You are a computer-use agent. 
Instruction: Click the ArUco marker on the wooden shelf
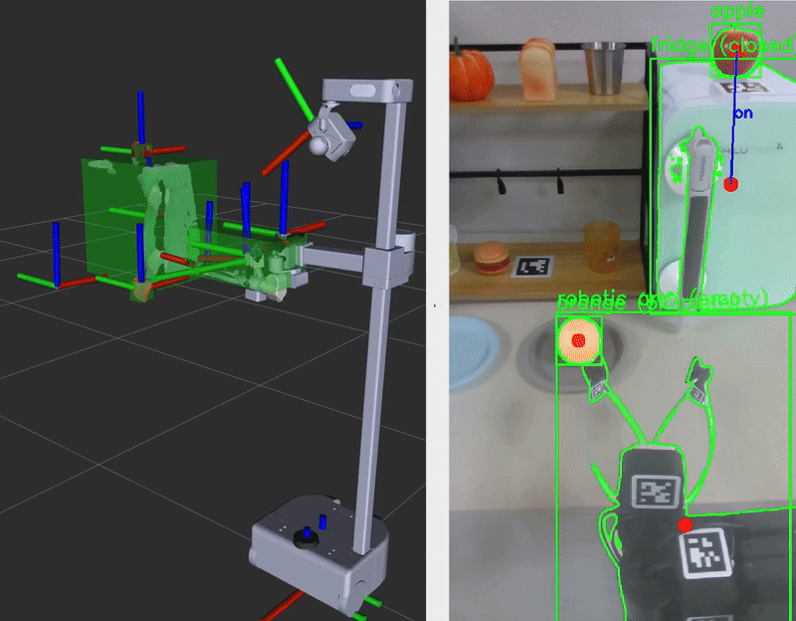[x=532, y=267]
